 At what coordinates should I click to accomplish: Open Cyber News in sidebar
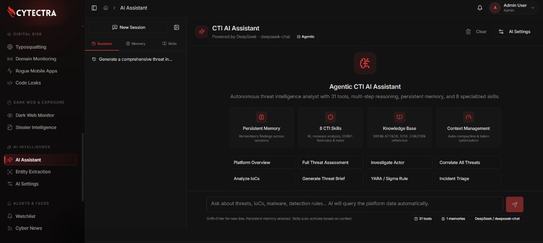[x=40, y=228]
